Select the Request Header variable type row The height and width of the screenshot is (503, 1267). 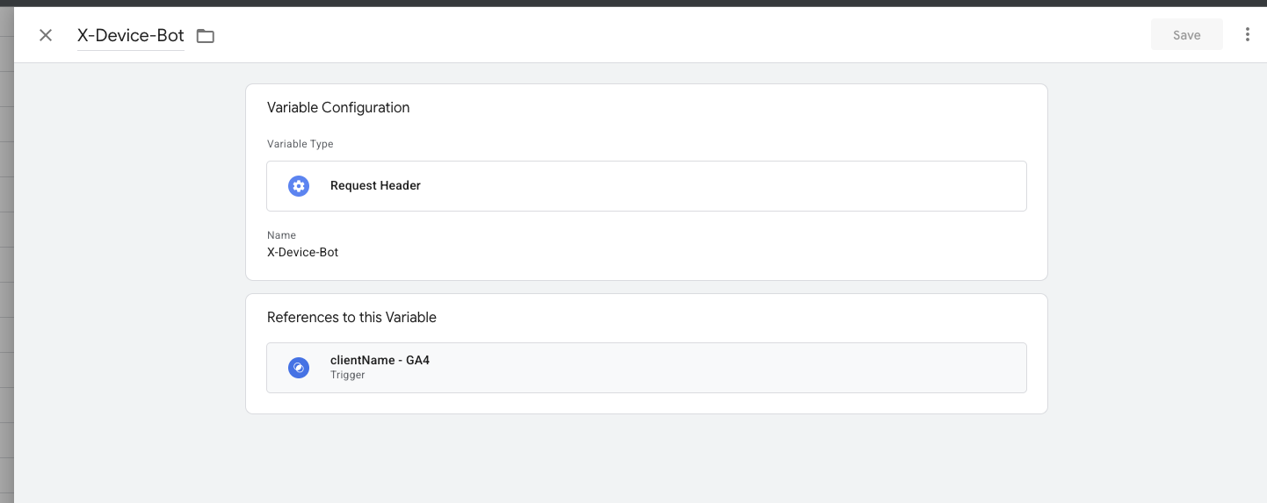(x=646, y=186)
